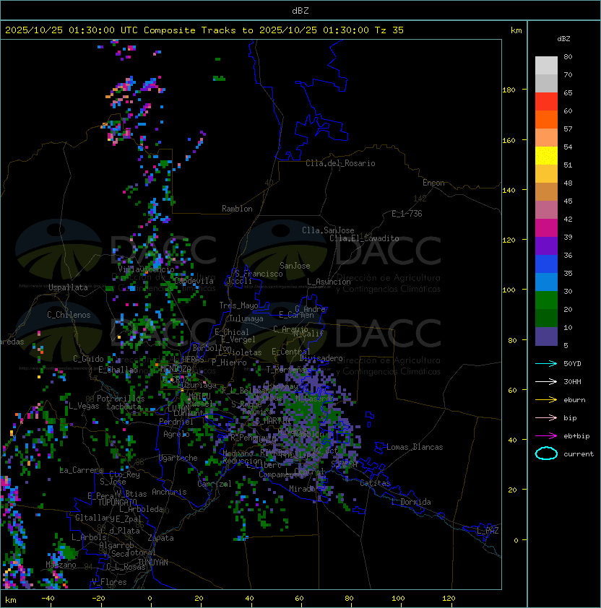Screen dimensions: 601x608
Task: Click the '80' value on the dBZ scale
Action: (568, 56)
